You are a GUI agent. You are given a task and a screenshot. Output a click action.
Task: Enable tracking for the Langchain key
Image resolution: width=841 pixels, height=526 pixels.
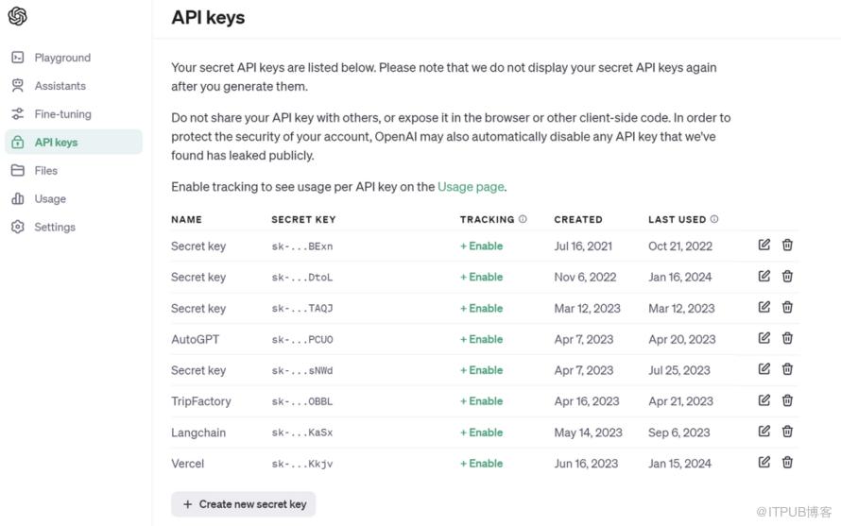click(x=481, y=433)
